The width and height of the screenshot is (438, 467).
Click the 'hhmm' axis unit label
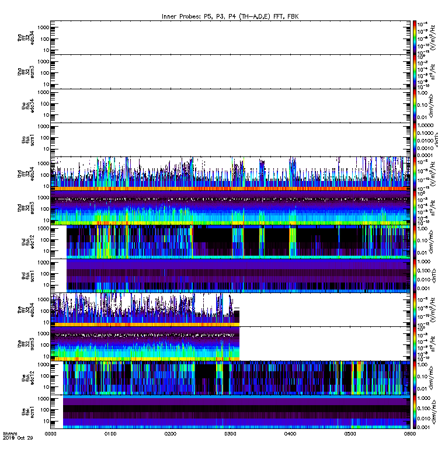[10, 434]
